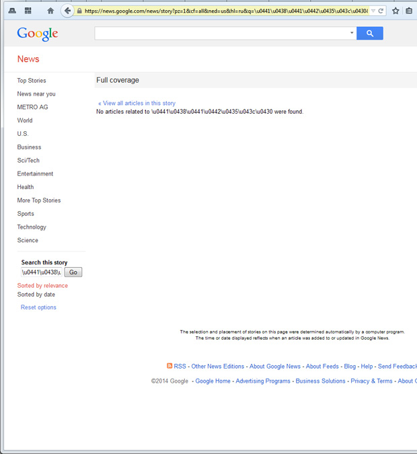Click the Full coverage heading
Viewport: 417px width, 454px height.
tap(118, 80)
